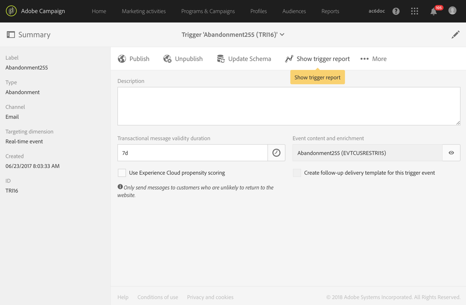Click the yellow Show trigger report tooltip

pos(317,77)
